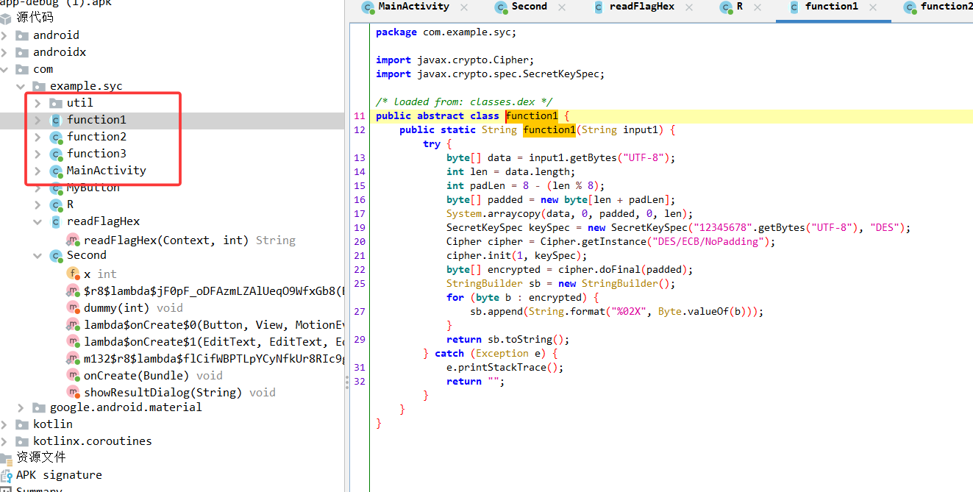Click the readFlagHex class icon in tree
The image size is (973, 492).
click(x=56, y=221)
